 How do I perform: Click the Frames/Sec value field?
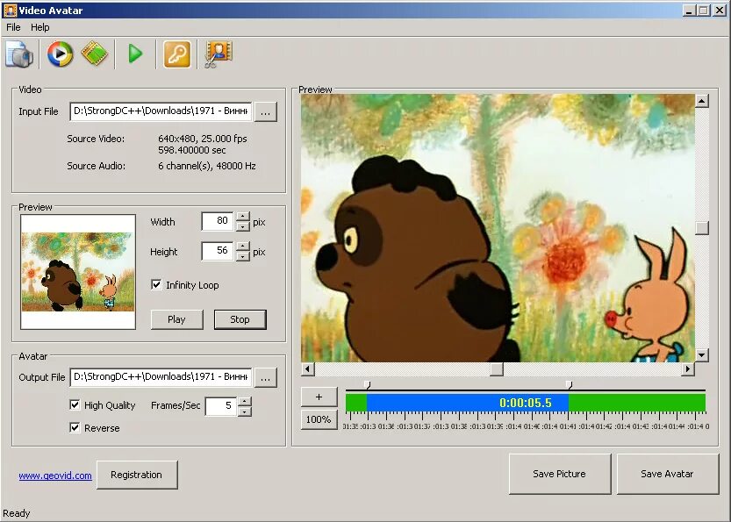(x=221, y=406)
